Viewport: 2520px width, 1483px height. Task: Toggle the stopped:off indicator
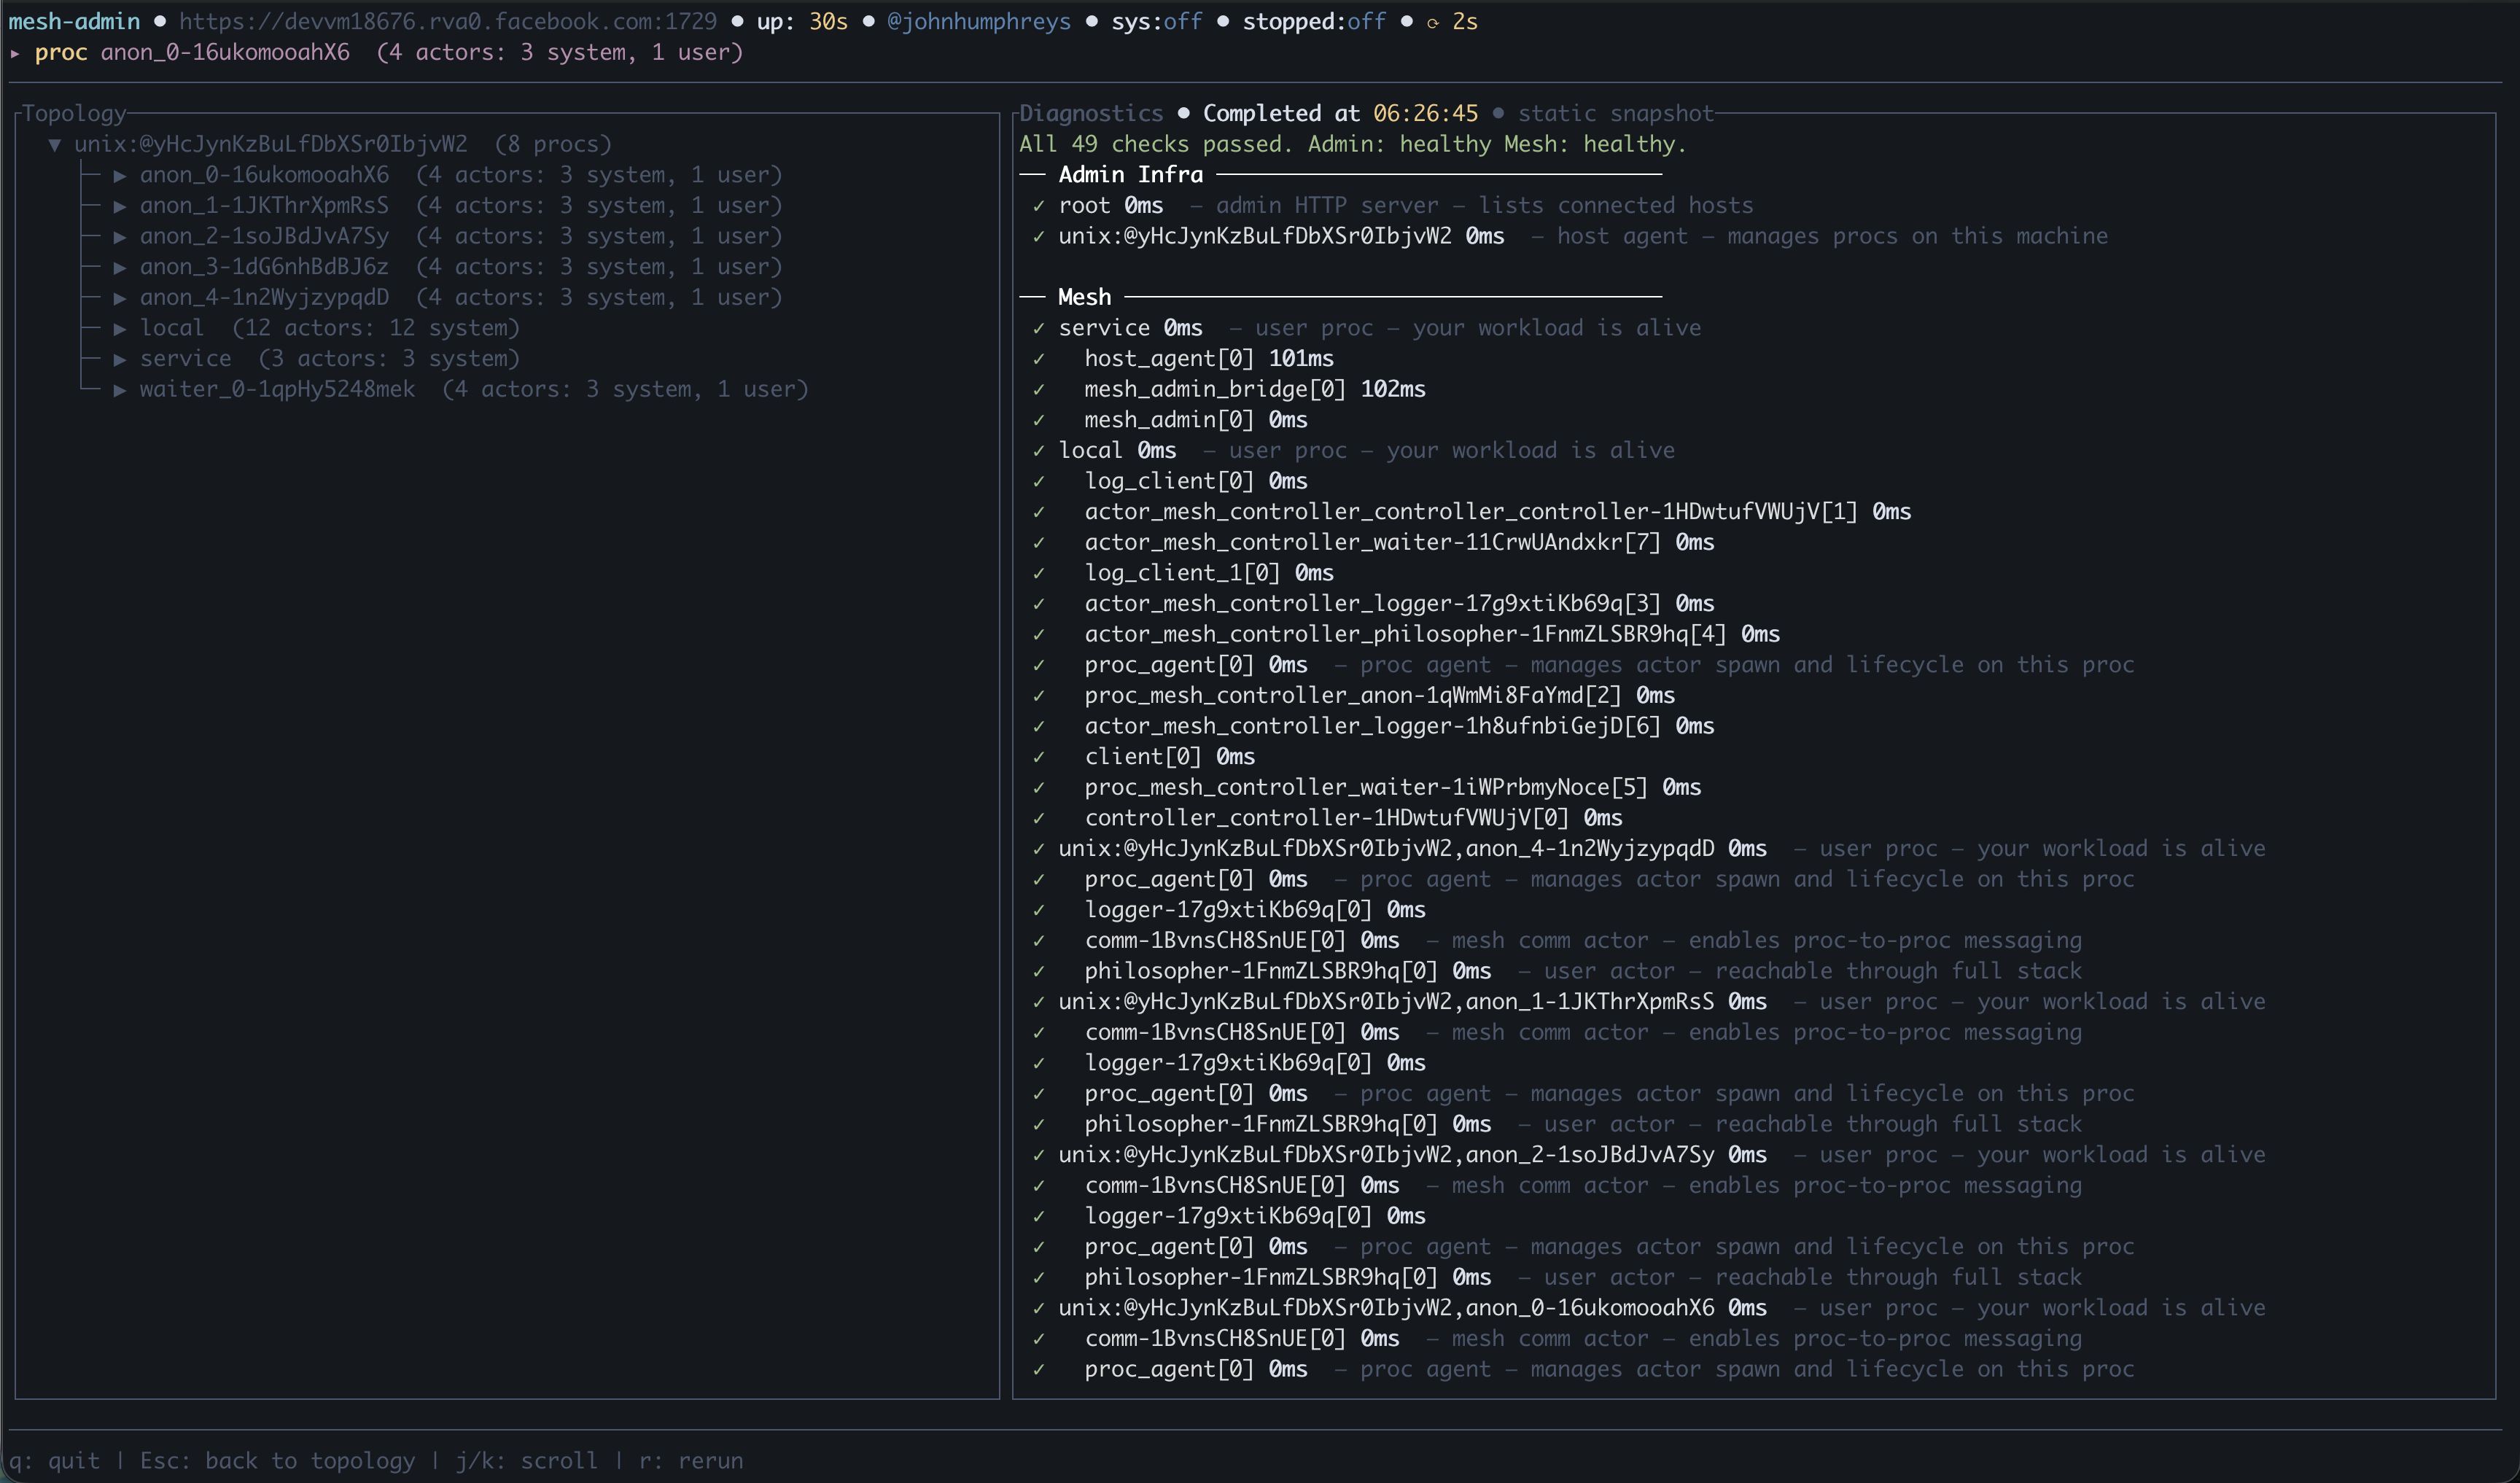click(1313, 21)
